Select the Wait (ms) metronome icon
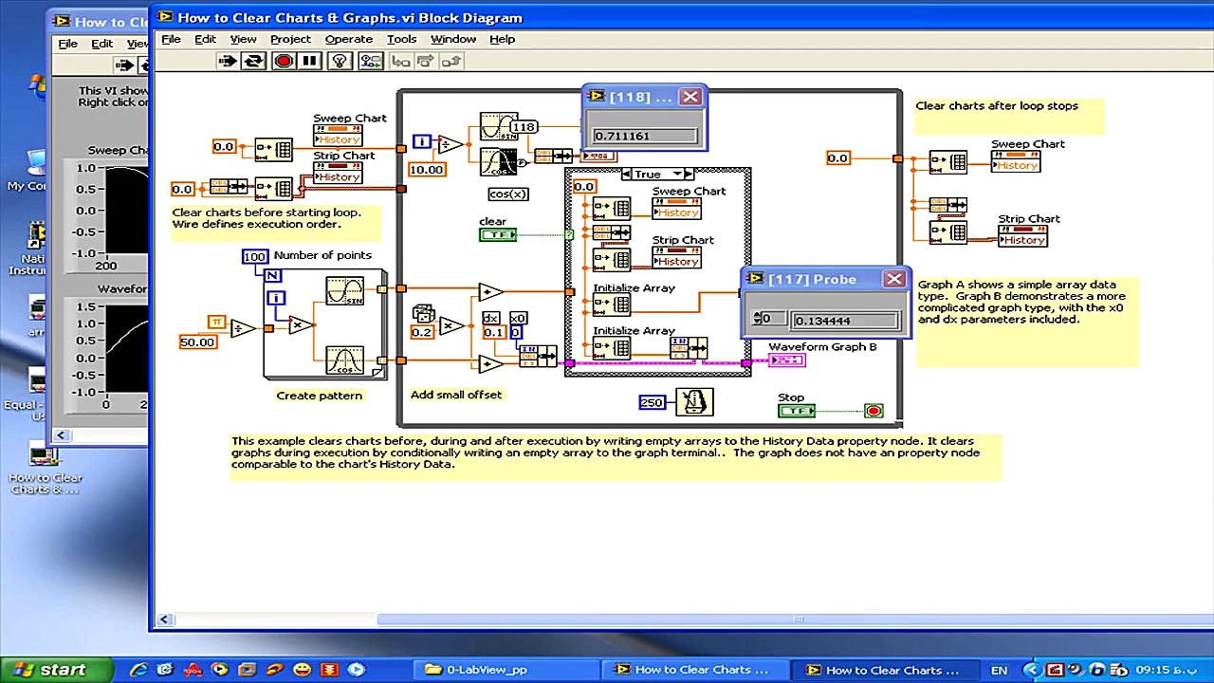Viewport: 1214px width, 683px height. pyautogui.click(x=693, y=402)
